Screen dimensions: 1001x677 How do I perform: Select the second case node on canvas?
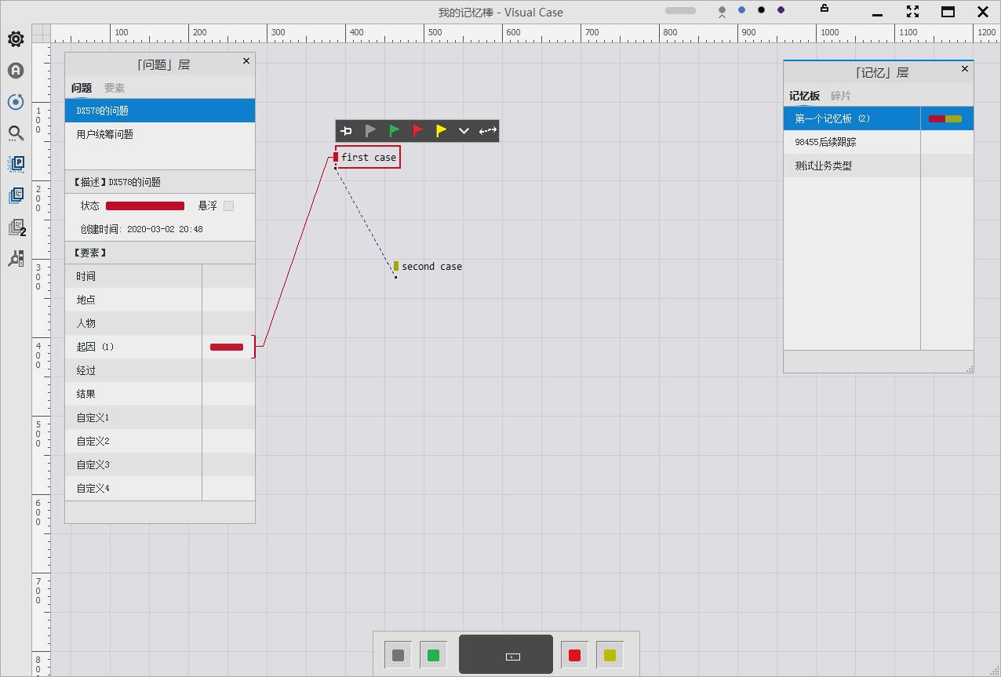(428, 267)
